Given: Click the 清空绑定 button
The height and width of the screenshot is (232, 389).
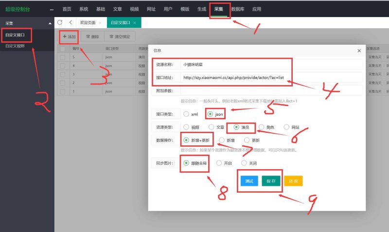Looking at the screenshot, I should [x=119, y=36].
